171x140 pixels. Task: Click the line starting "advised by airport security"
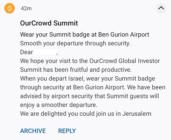point(90,96)
